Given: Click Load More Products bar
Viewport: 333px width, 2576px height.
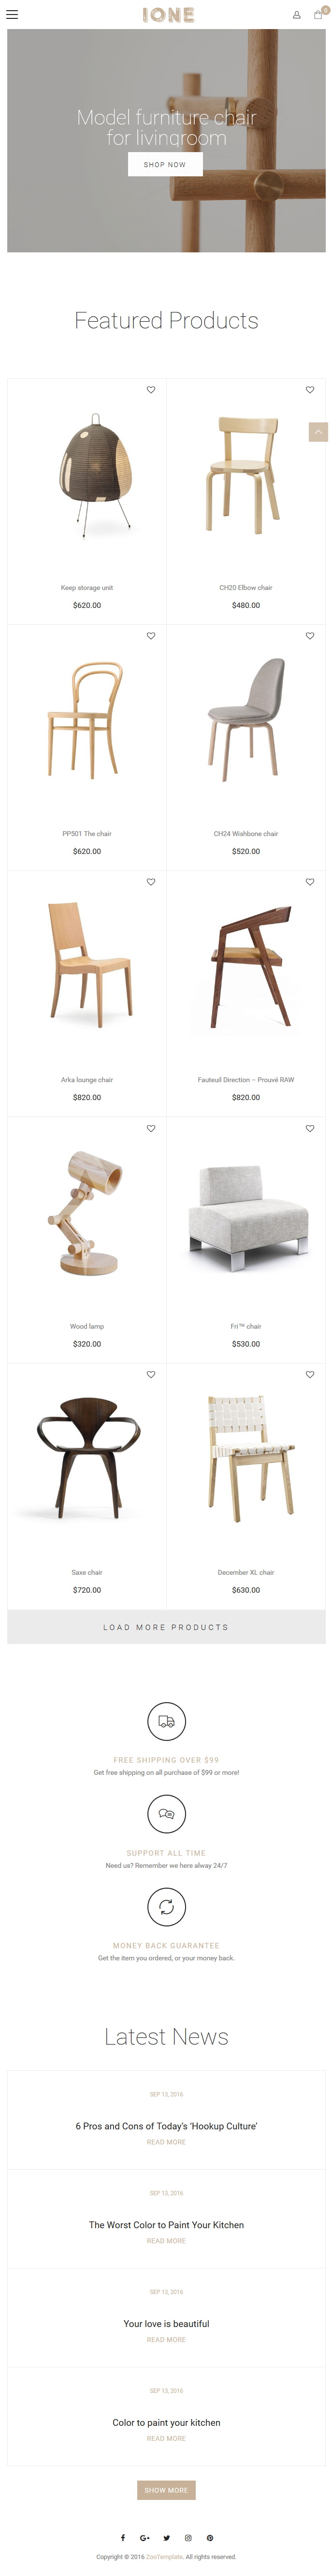Looking at the screenshot, I should tap(166, 1627).
